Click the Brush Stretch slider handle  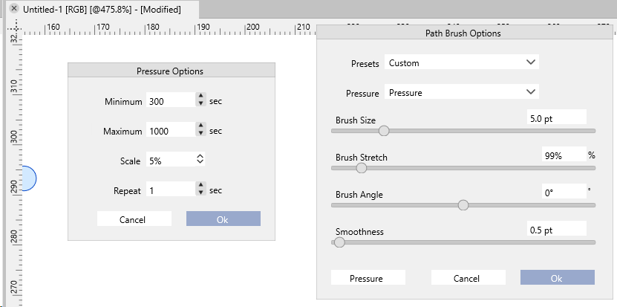(362, 168)
